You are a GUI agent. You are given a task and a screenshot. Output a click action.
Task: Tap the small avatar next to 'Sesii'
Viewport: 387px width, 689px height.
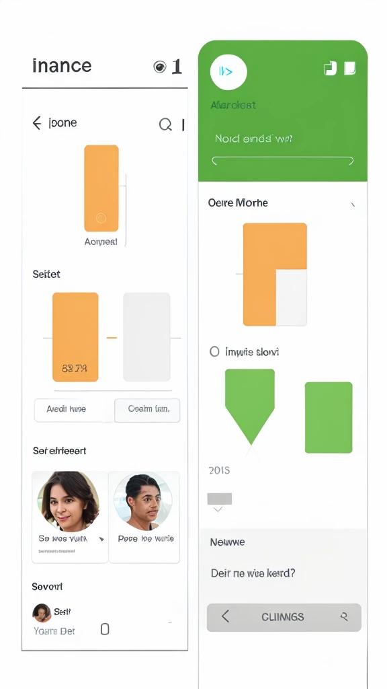click(42, 612)
